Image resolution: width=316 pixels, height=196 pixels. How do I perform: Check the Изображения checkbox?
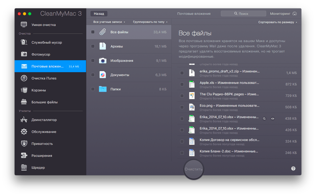pyautogui.click(x=93, y=60)
